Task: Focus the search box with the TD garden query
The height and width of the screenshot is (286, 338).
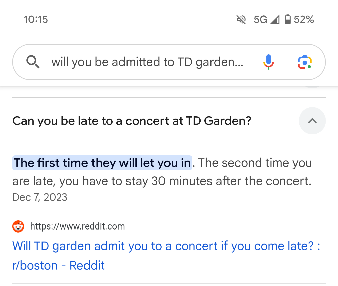Action: (147, 62)
